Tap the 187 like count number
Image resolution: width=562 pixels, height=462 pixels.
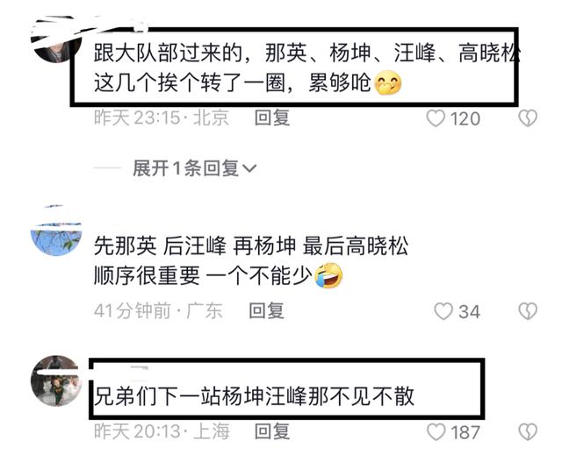465,432
